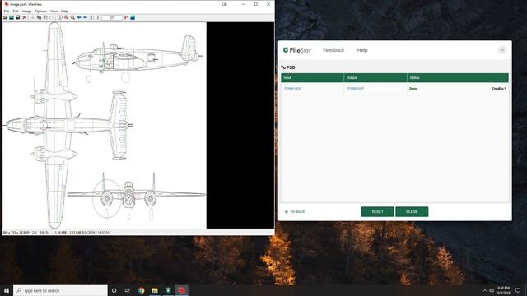
Task: Open the Windows notification center icon
Action: point(518,290)
